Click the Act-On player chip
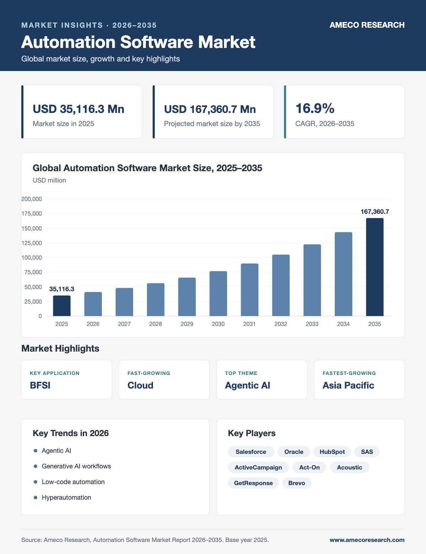The image size is (426, 554). 310,467
